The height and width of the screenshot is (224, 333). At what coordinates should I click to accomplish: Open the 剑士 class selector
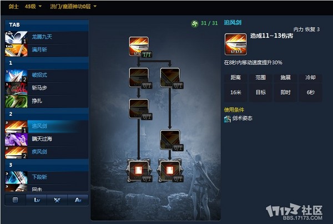13,7
